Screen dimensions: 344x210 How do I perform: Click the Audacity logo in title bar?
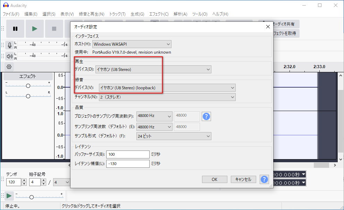(6, 5)
